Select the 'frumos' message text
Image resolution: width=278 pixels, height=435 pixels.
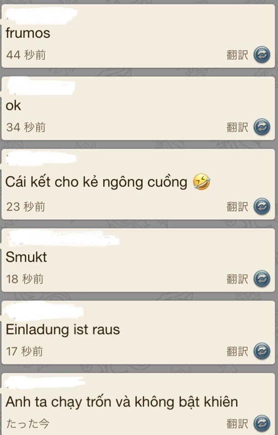[x=28, y=33]
